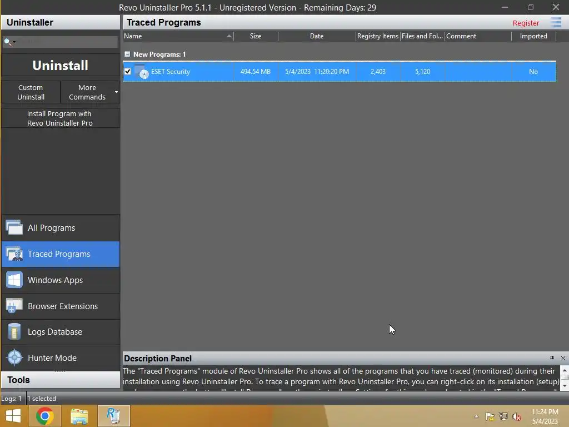Screen dimensions: 569x427
Task: Open search options dropdown arrow next to magnifier
Action: pyautogui.click(x=14, y=42)
